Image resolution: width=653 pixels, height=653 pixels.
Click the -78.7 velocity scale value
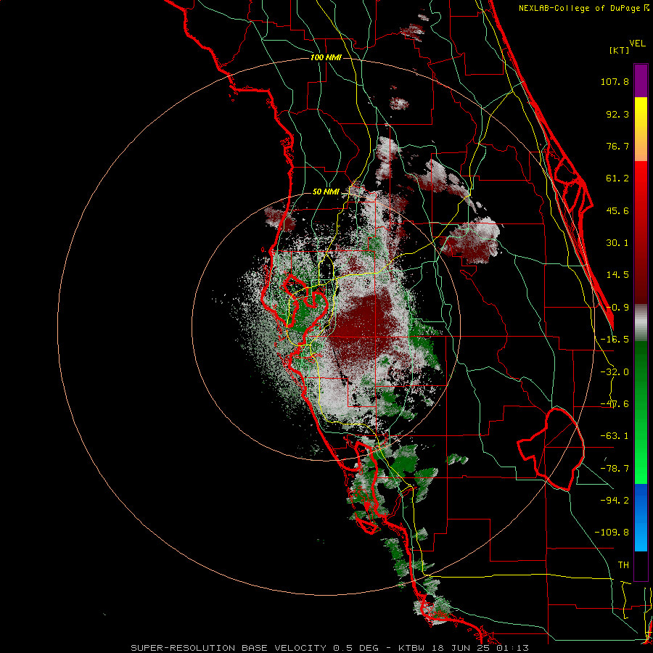coord(615,469)
